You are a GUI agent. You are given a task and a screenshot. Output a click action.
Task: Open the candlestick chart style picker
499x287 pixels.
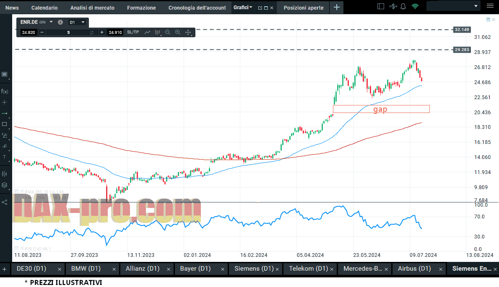point(158,32)
